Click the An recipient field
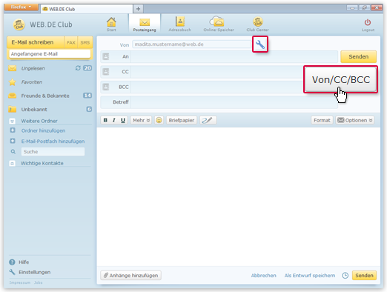Image resolution: width=387 pixels, height=292 pixels. pyautogui.click(x=234, y=56)
